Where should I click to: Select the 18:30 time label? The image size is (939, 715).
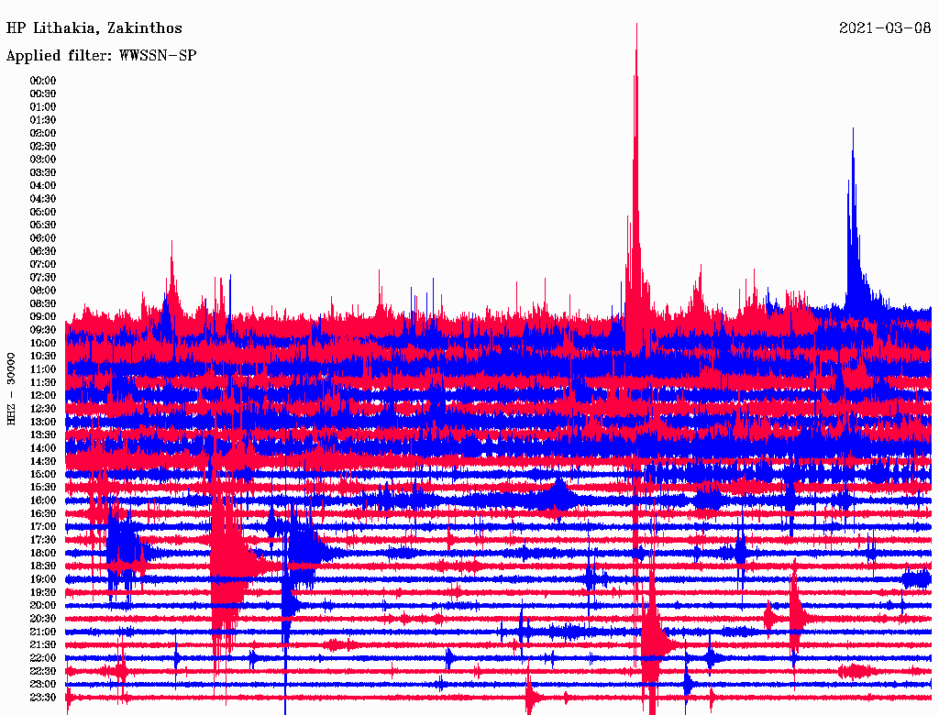tap(43, 566)
